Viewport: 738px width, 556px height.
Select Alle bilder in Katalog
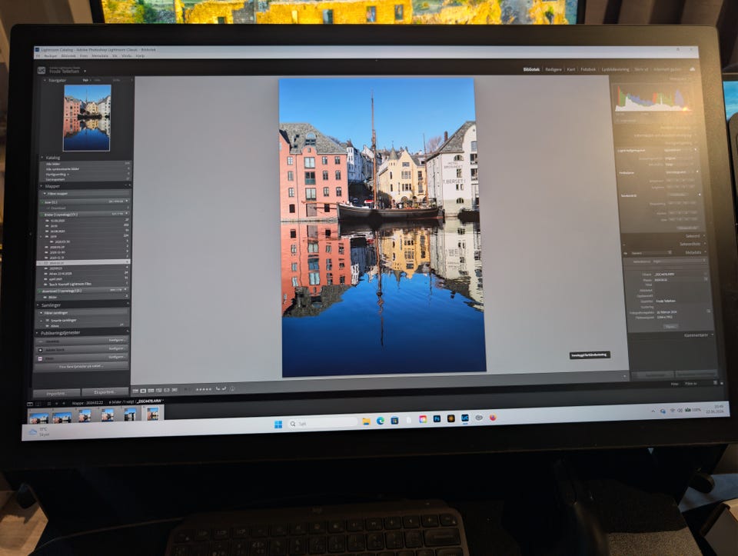tap(87, 164)
